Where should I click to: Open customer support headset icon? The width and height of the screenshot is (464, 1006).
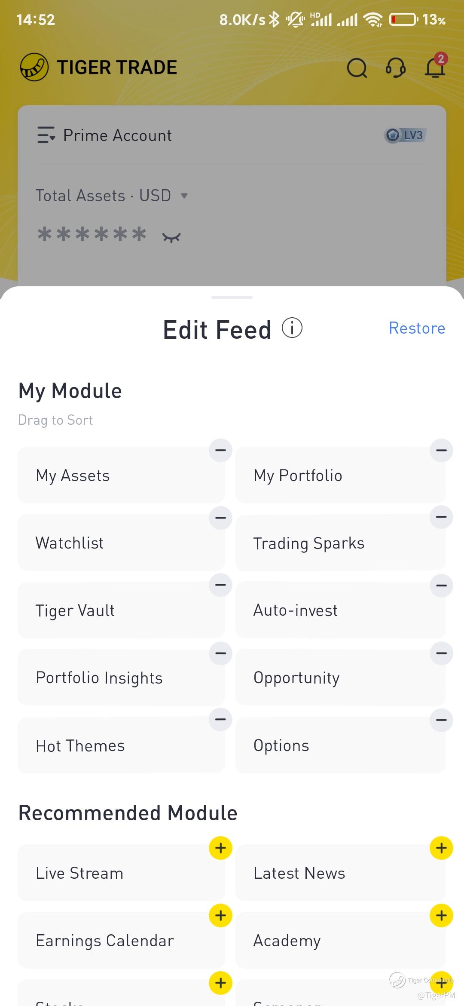[x=396, y=68]
